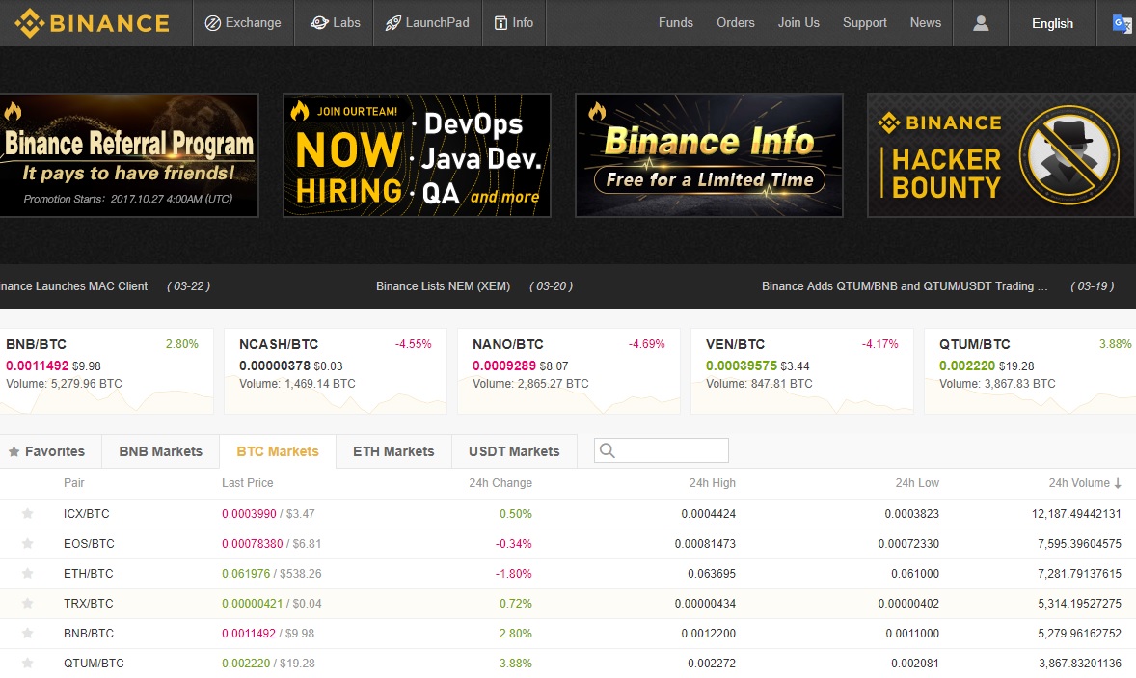Click the ETH last price 0.061976

(x=246, y=573)
